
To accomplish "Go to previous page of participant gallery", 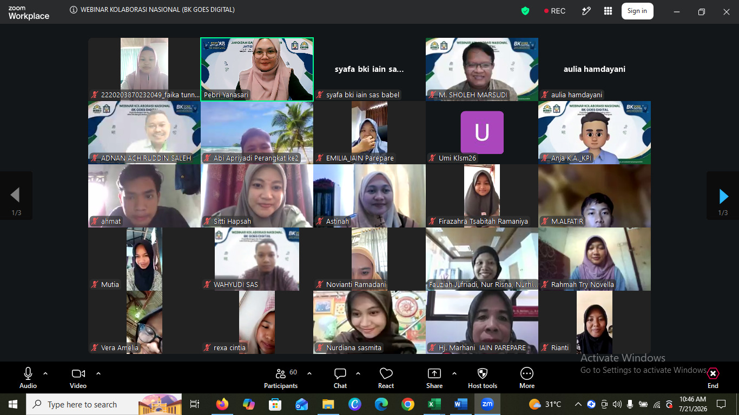I will pos(16,196).
